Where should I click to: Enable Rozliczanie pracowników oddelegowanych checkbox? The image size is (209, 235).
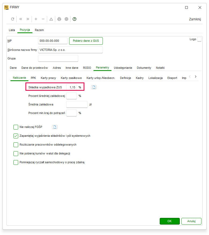coord(16,145)
